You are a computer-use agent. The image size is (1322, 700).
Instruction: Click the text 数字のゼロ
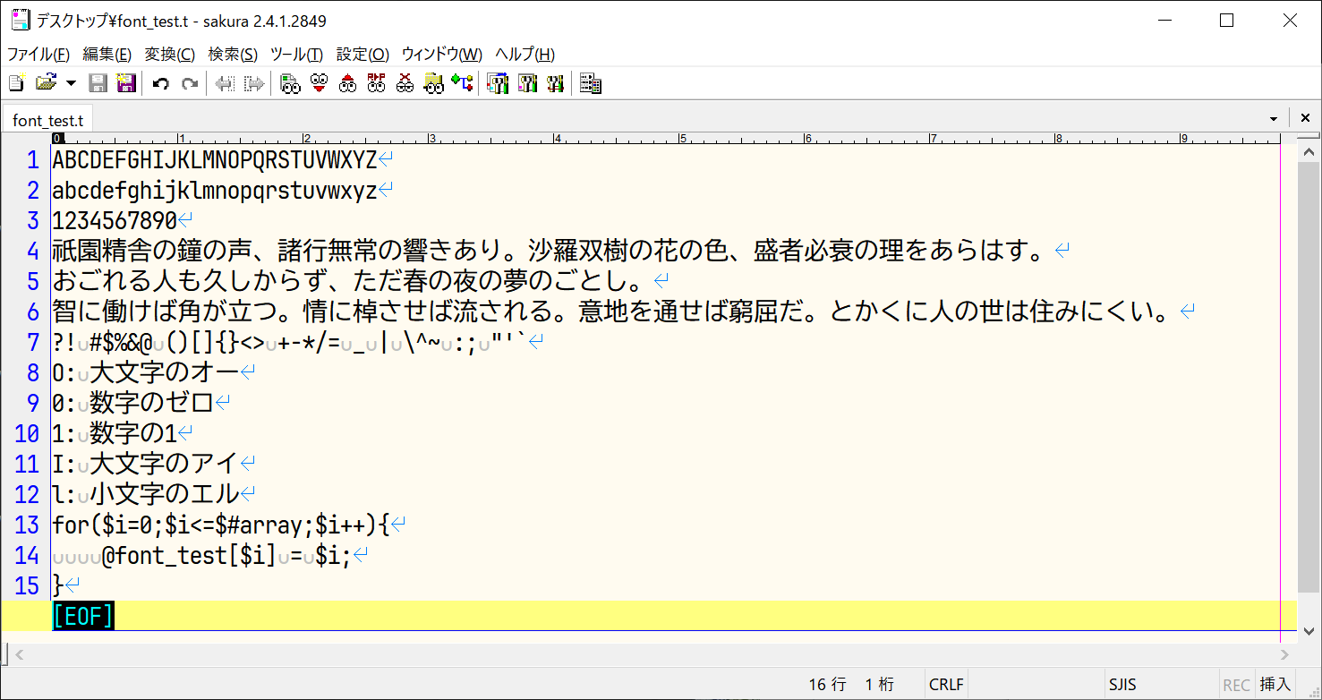(x=152, y=404)
